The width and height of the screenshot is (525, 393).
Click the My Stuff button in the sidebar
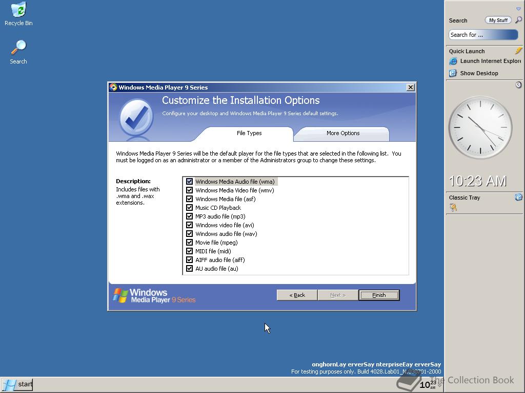point(498,20)
